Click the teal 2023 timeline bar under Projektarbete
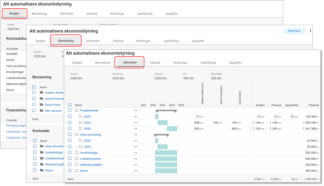Screen dimensions: 324x186 pyautogui.click(x=163, y=123)
